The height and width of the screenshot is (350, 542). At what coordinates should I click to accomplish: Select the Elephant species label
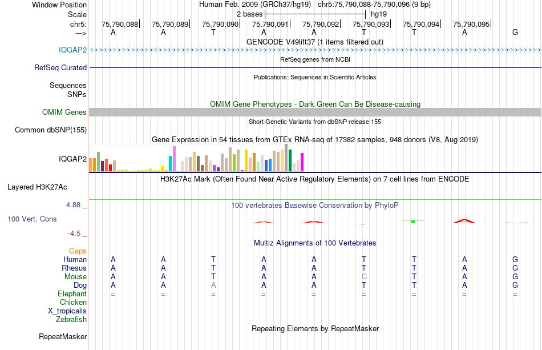click(72, 293)
